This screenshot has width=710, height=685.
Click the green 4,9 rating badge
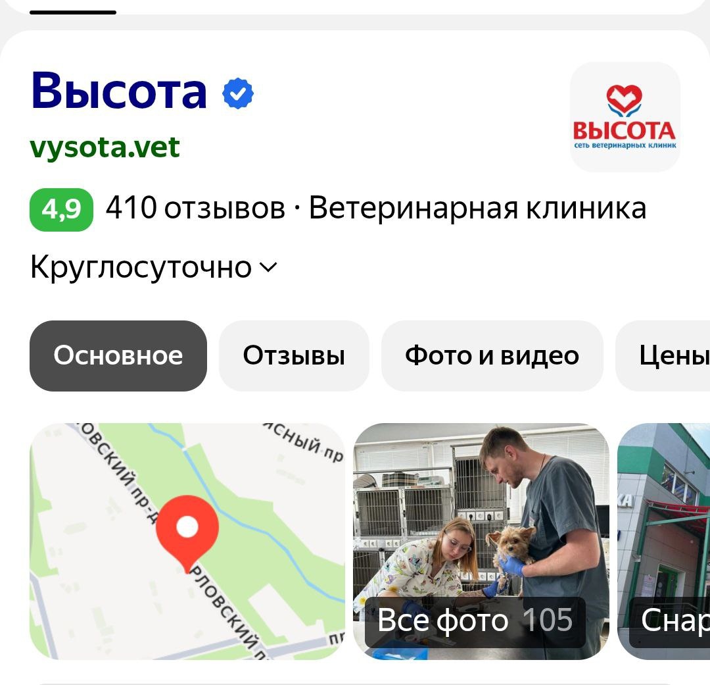coord(61,209)
